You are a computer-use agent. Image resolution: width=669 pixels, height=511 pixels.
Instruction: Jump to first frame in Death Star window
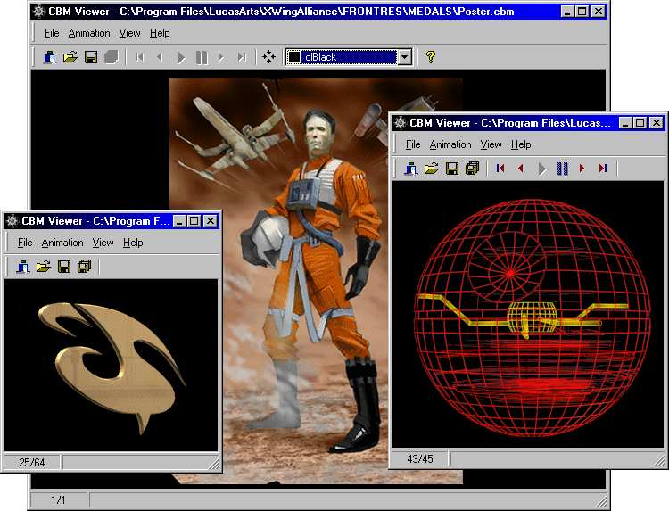click(500, 169)
